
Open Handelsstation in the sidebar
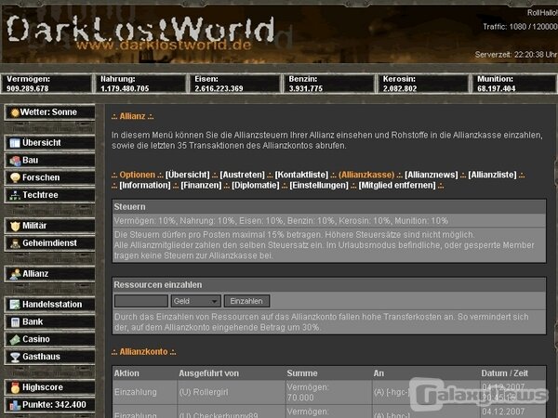point(50,305)
